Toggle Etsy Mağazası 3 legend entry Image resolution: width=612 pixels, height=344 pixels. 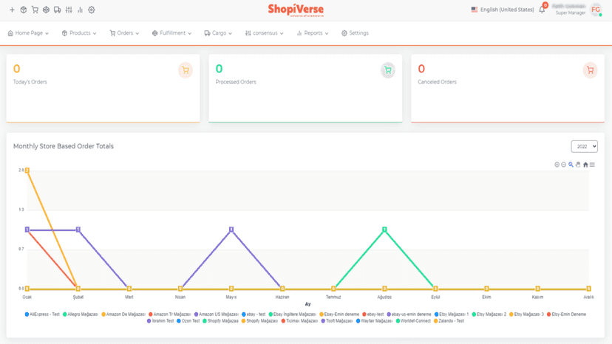526,314
